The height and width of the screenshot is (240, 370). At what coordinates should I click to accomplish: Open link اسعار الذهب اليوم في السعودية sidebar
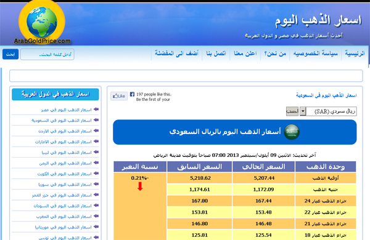point(61,121)
